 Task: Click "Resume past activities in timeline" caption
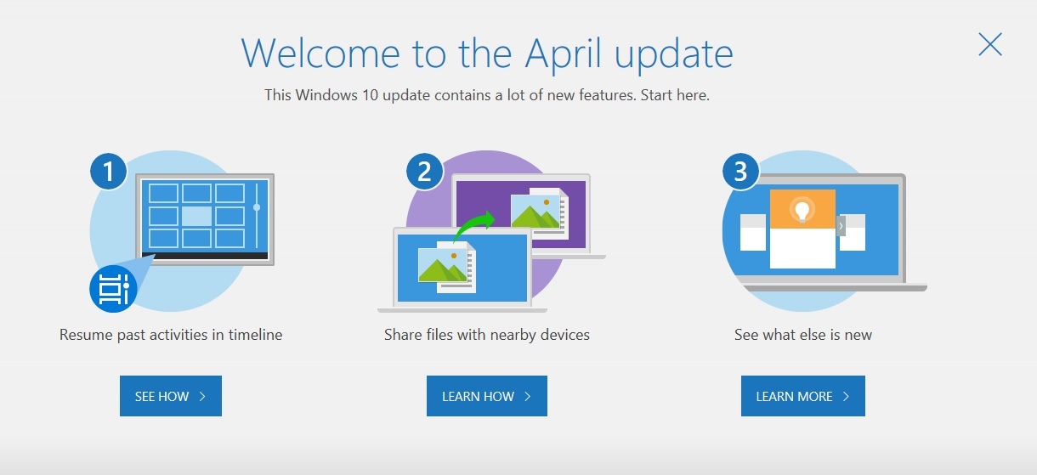tap(171, 335)
